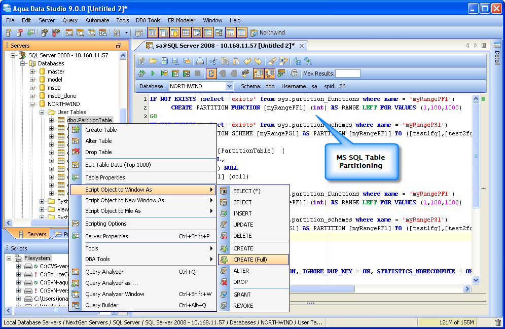505x329 pixels.
Task: Open the Northwind folder shortcut in toolbar
Action: coord(268,32)
